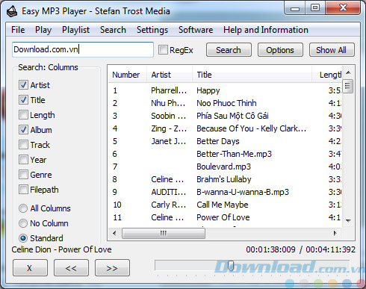Click the Pharrell... artist cell
This screenshot has height=289, width=366.
169,90
